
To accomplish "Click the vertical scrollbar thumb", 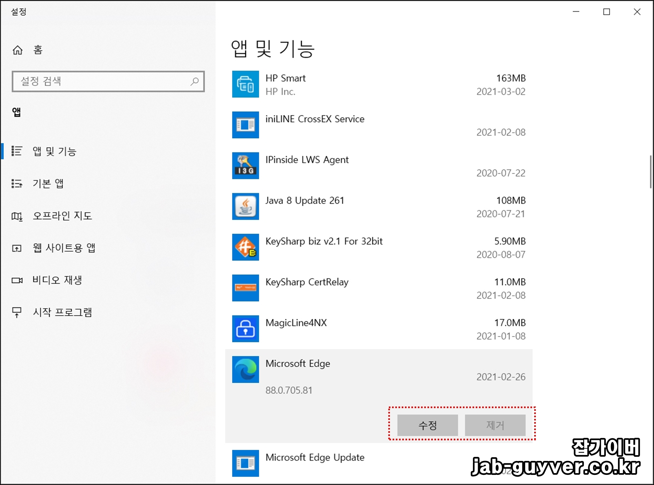I will 650,172.
